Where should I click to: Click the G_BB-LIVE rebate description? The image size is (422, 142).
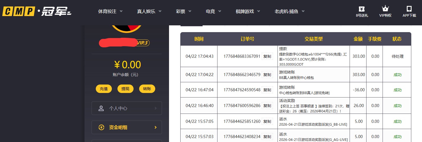(x=313, y=124)
